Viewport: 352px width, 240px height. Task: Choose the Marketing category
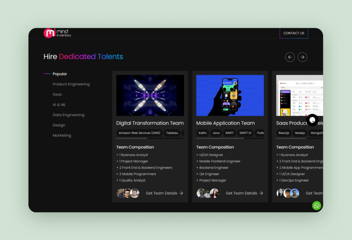pos(62,135)
